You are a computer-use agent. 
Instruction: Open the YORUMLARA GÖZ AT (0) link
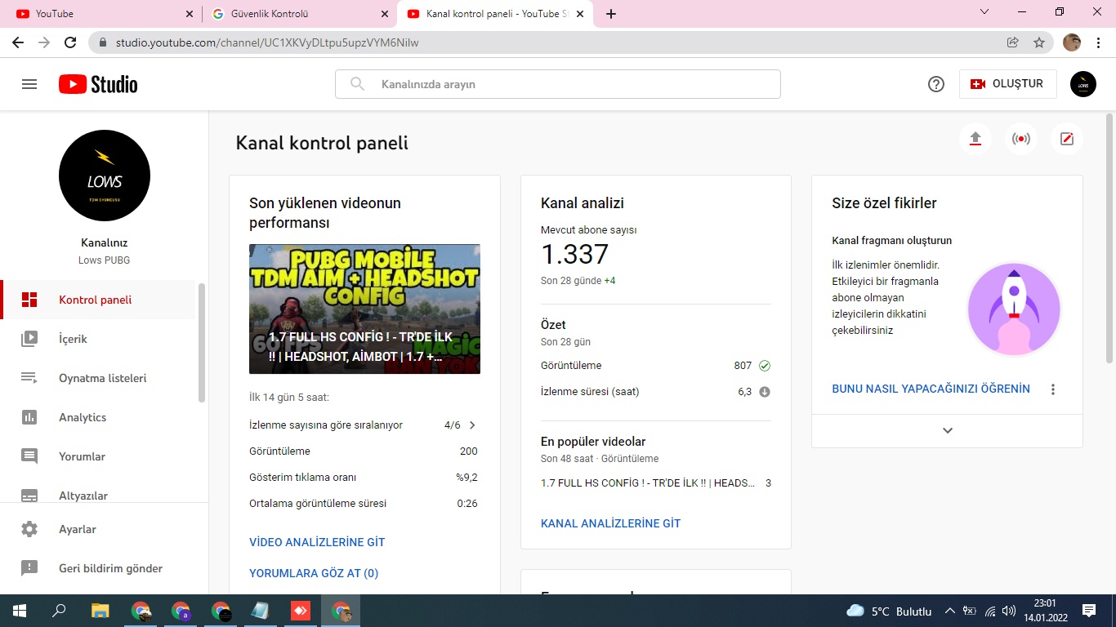point(314,573)
